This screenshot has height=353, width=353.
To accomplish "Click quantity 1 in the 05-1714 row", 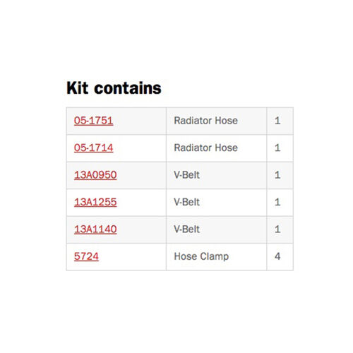I will pyautogui.click(x=277, y=148).
